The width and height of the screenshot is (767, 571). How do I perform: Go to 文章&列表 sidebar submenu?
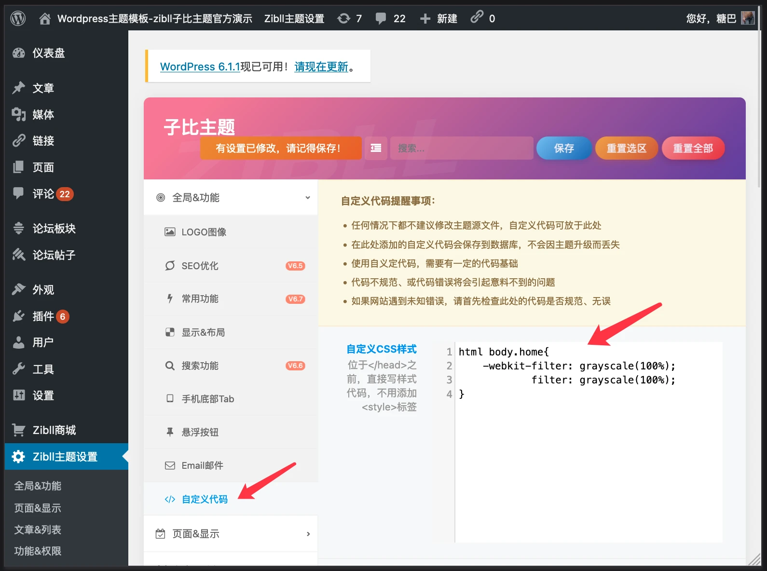[38, 530]
